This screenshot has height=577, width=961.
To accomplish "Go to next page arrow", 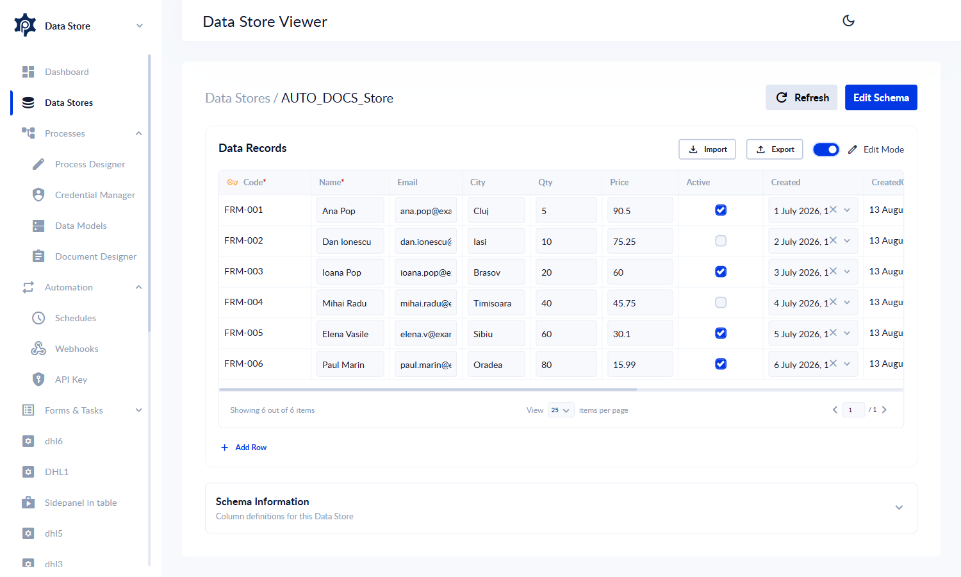I will point(884,410).
